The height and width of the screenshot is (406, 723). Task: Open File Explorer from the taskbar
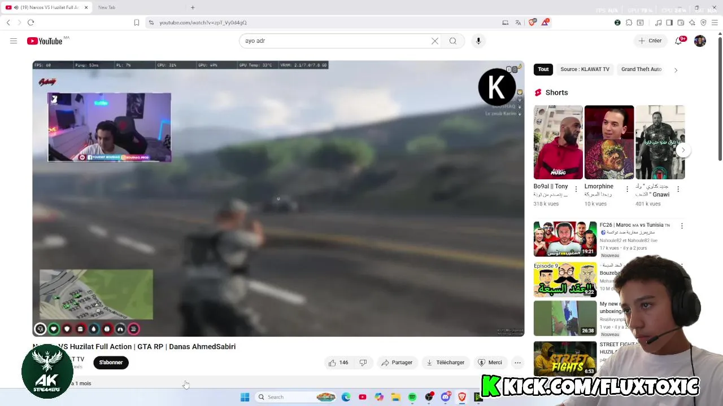coord(395,397)
